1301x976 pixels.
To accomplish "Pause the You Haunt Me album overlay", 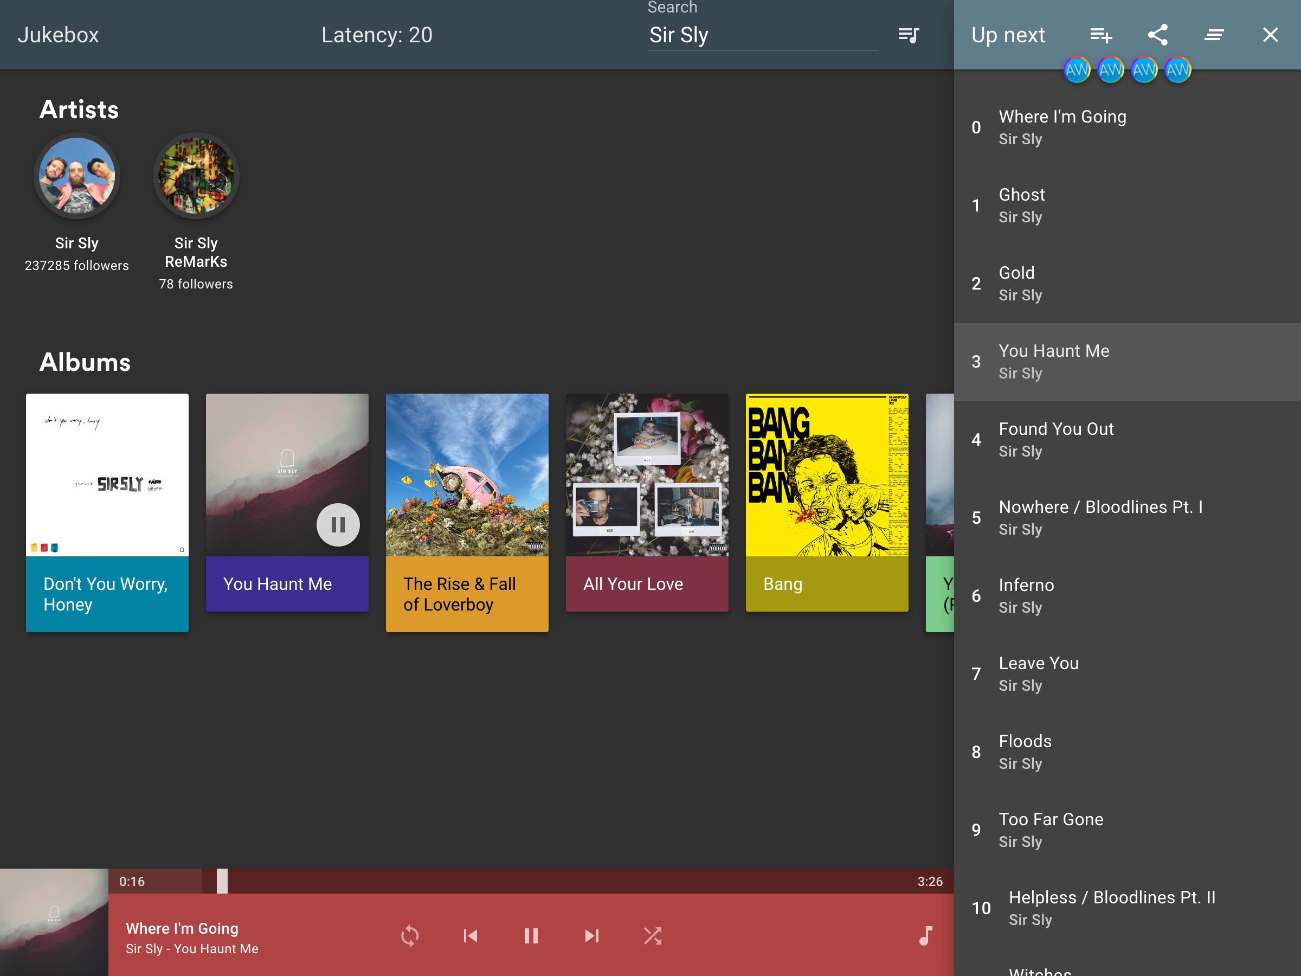I will 338,524.
